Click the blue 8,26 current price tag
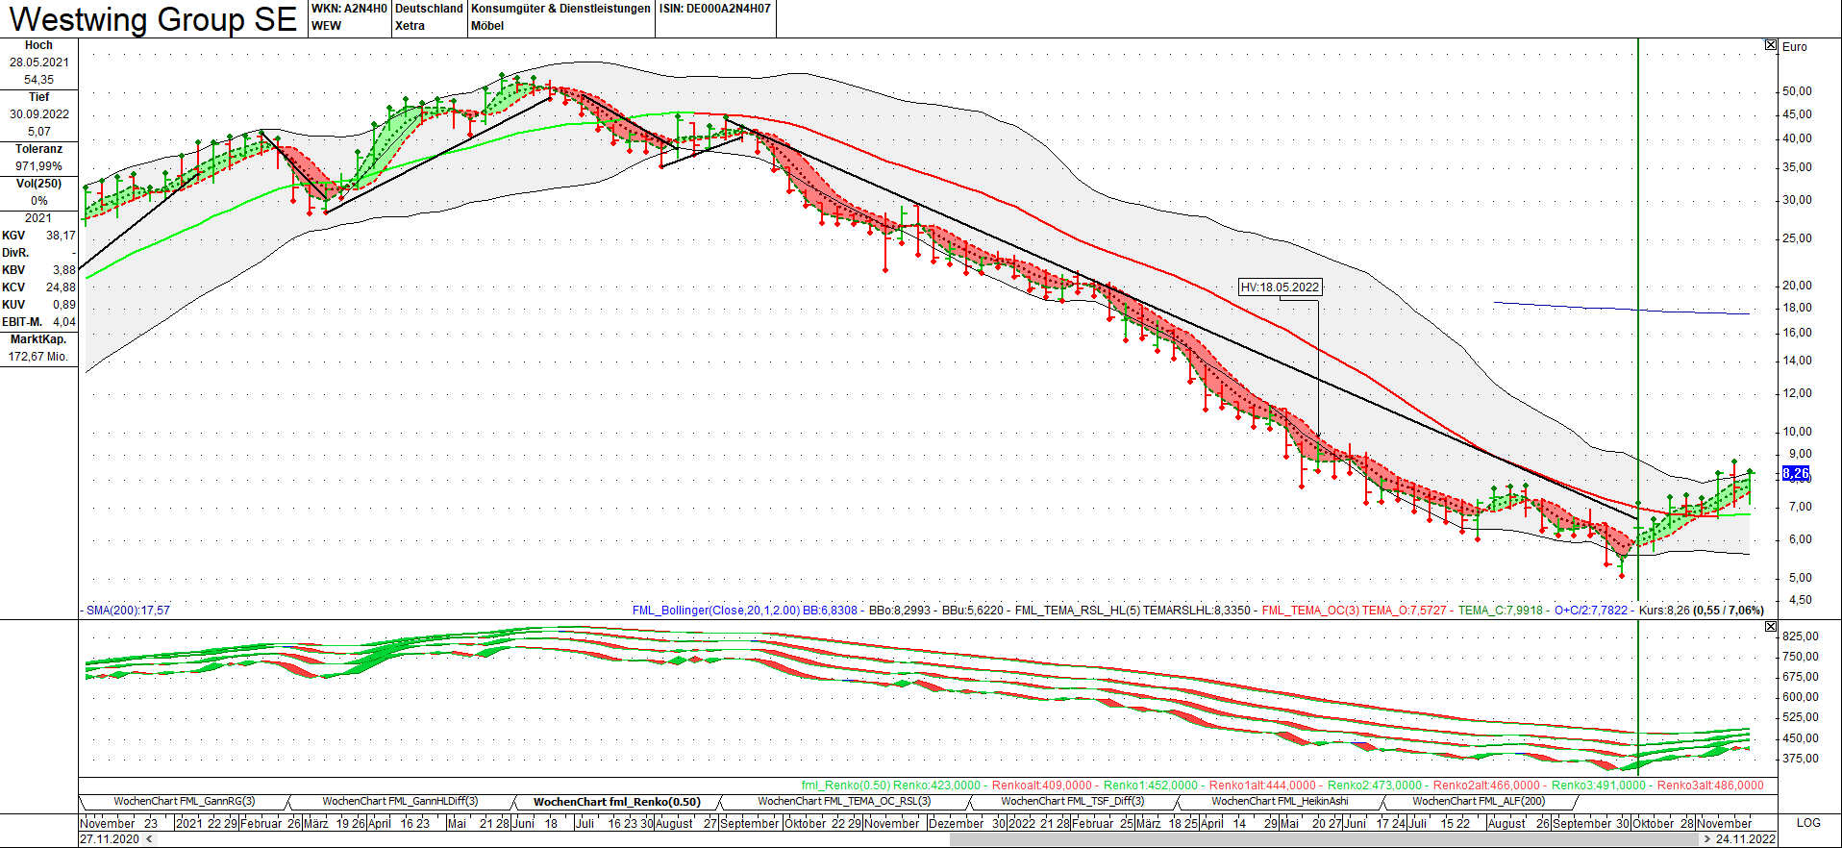The height and width of the screenshot is (848, 1842). (1796, 473)
